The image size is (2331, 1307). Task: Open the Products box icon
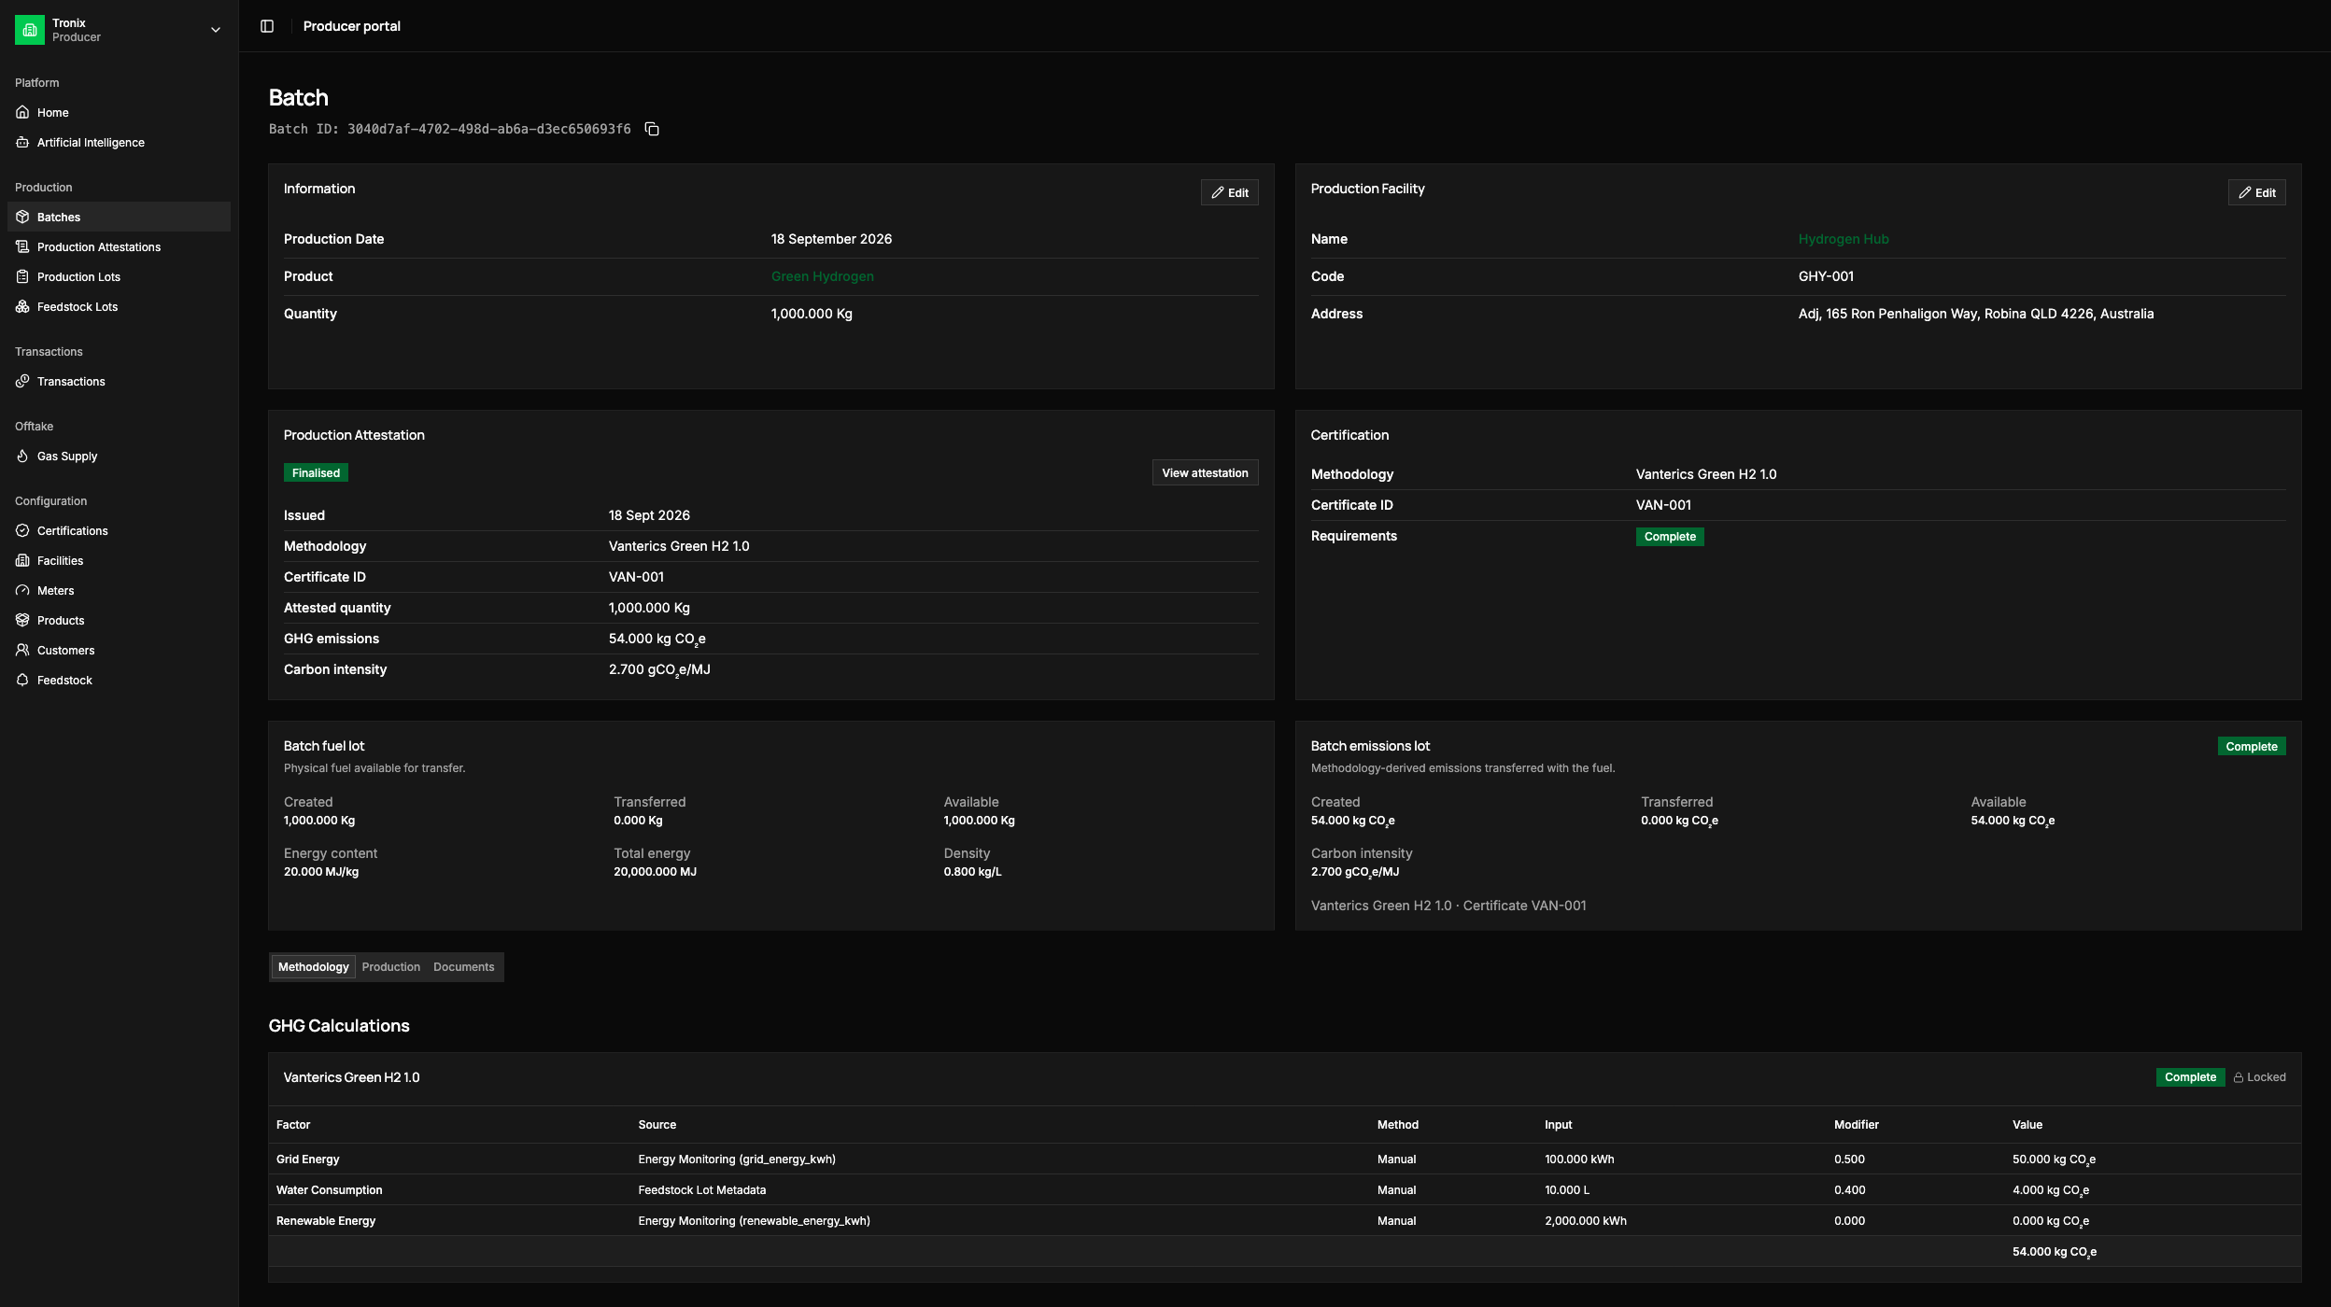pos(22,620)
